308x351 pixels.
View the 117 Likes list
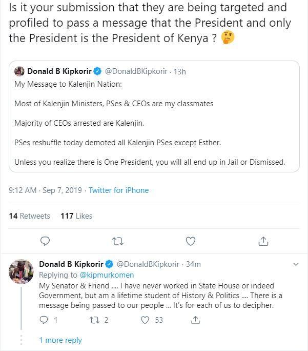76,216
